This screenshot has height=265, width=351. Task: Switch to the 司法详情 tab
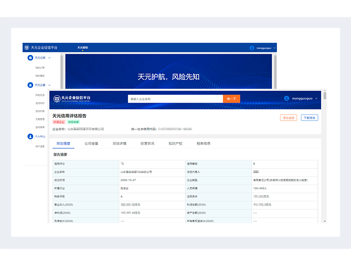click(x=119, y=144)
